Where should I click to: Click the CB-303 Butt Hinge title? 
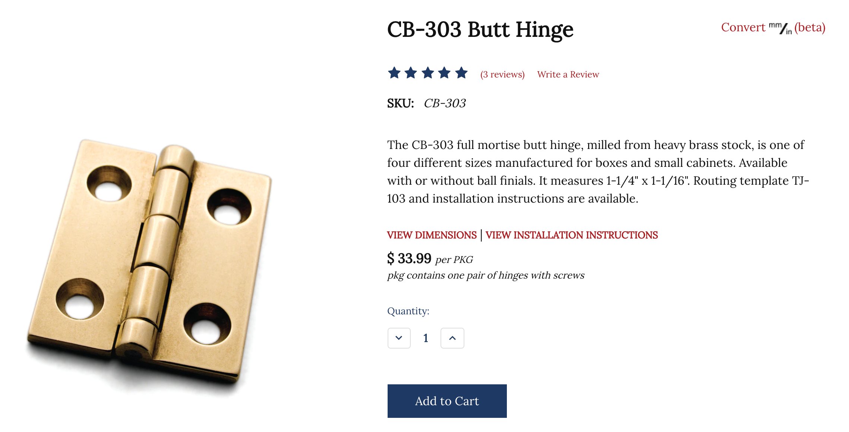[x=480, y=29]
